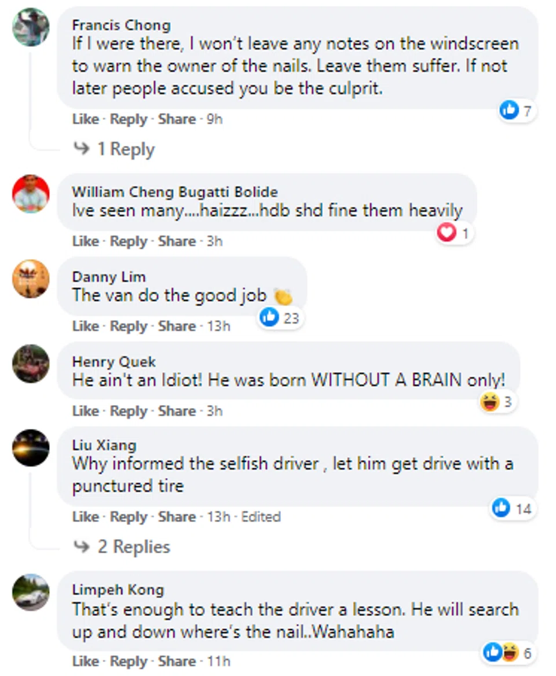556x676 pixels.
Task: View heart reaction on William Cheng's comment
Action: point(454,233)
